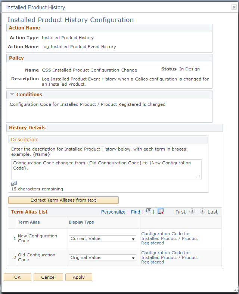Open Configuration Code link for New Configuration Code

pos(170,238)
